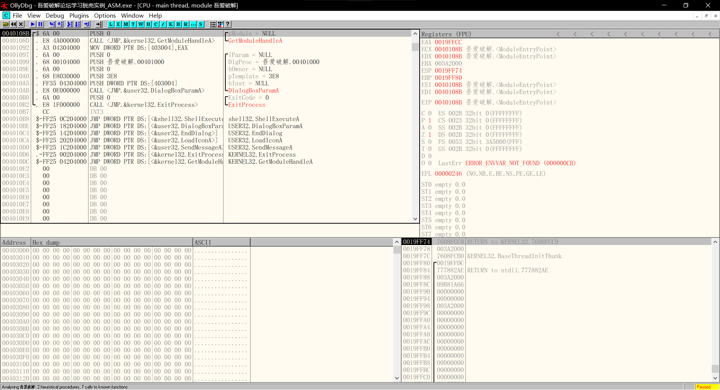This screenshot has width=720, height=390.
Task: Click the Step into toolbar icon
Action: (52, 24)
